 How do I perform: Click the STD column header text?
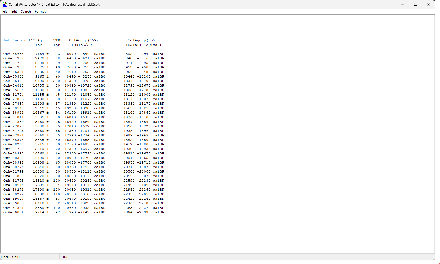tap(57, 40)
